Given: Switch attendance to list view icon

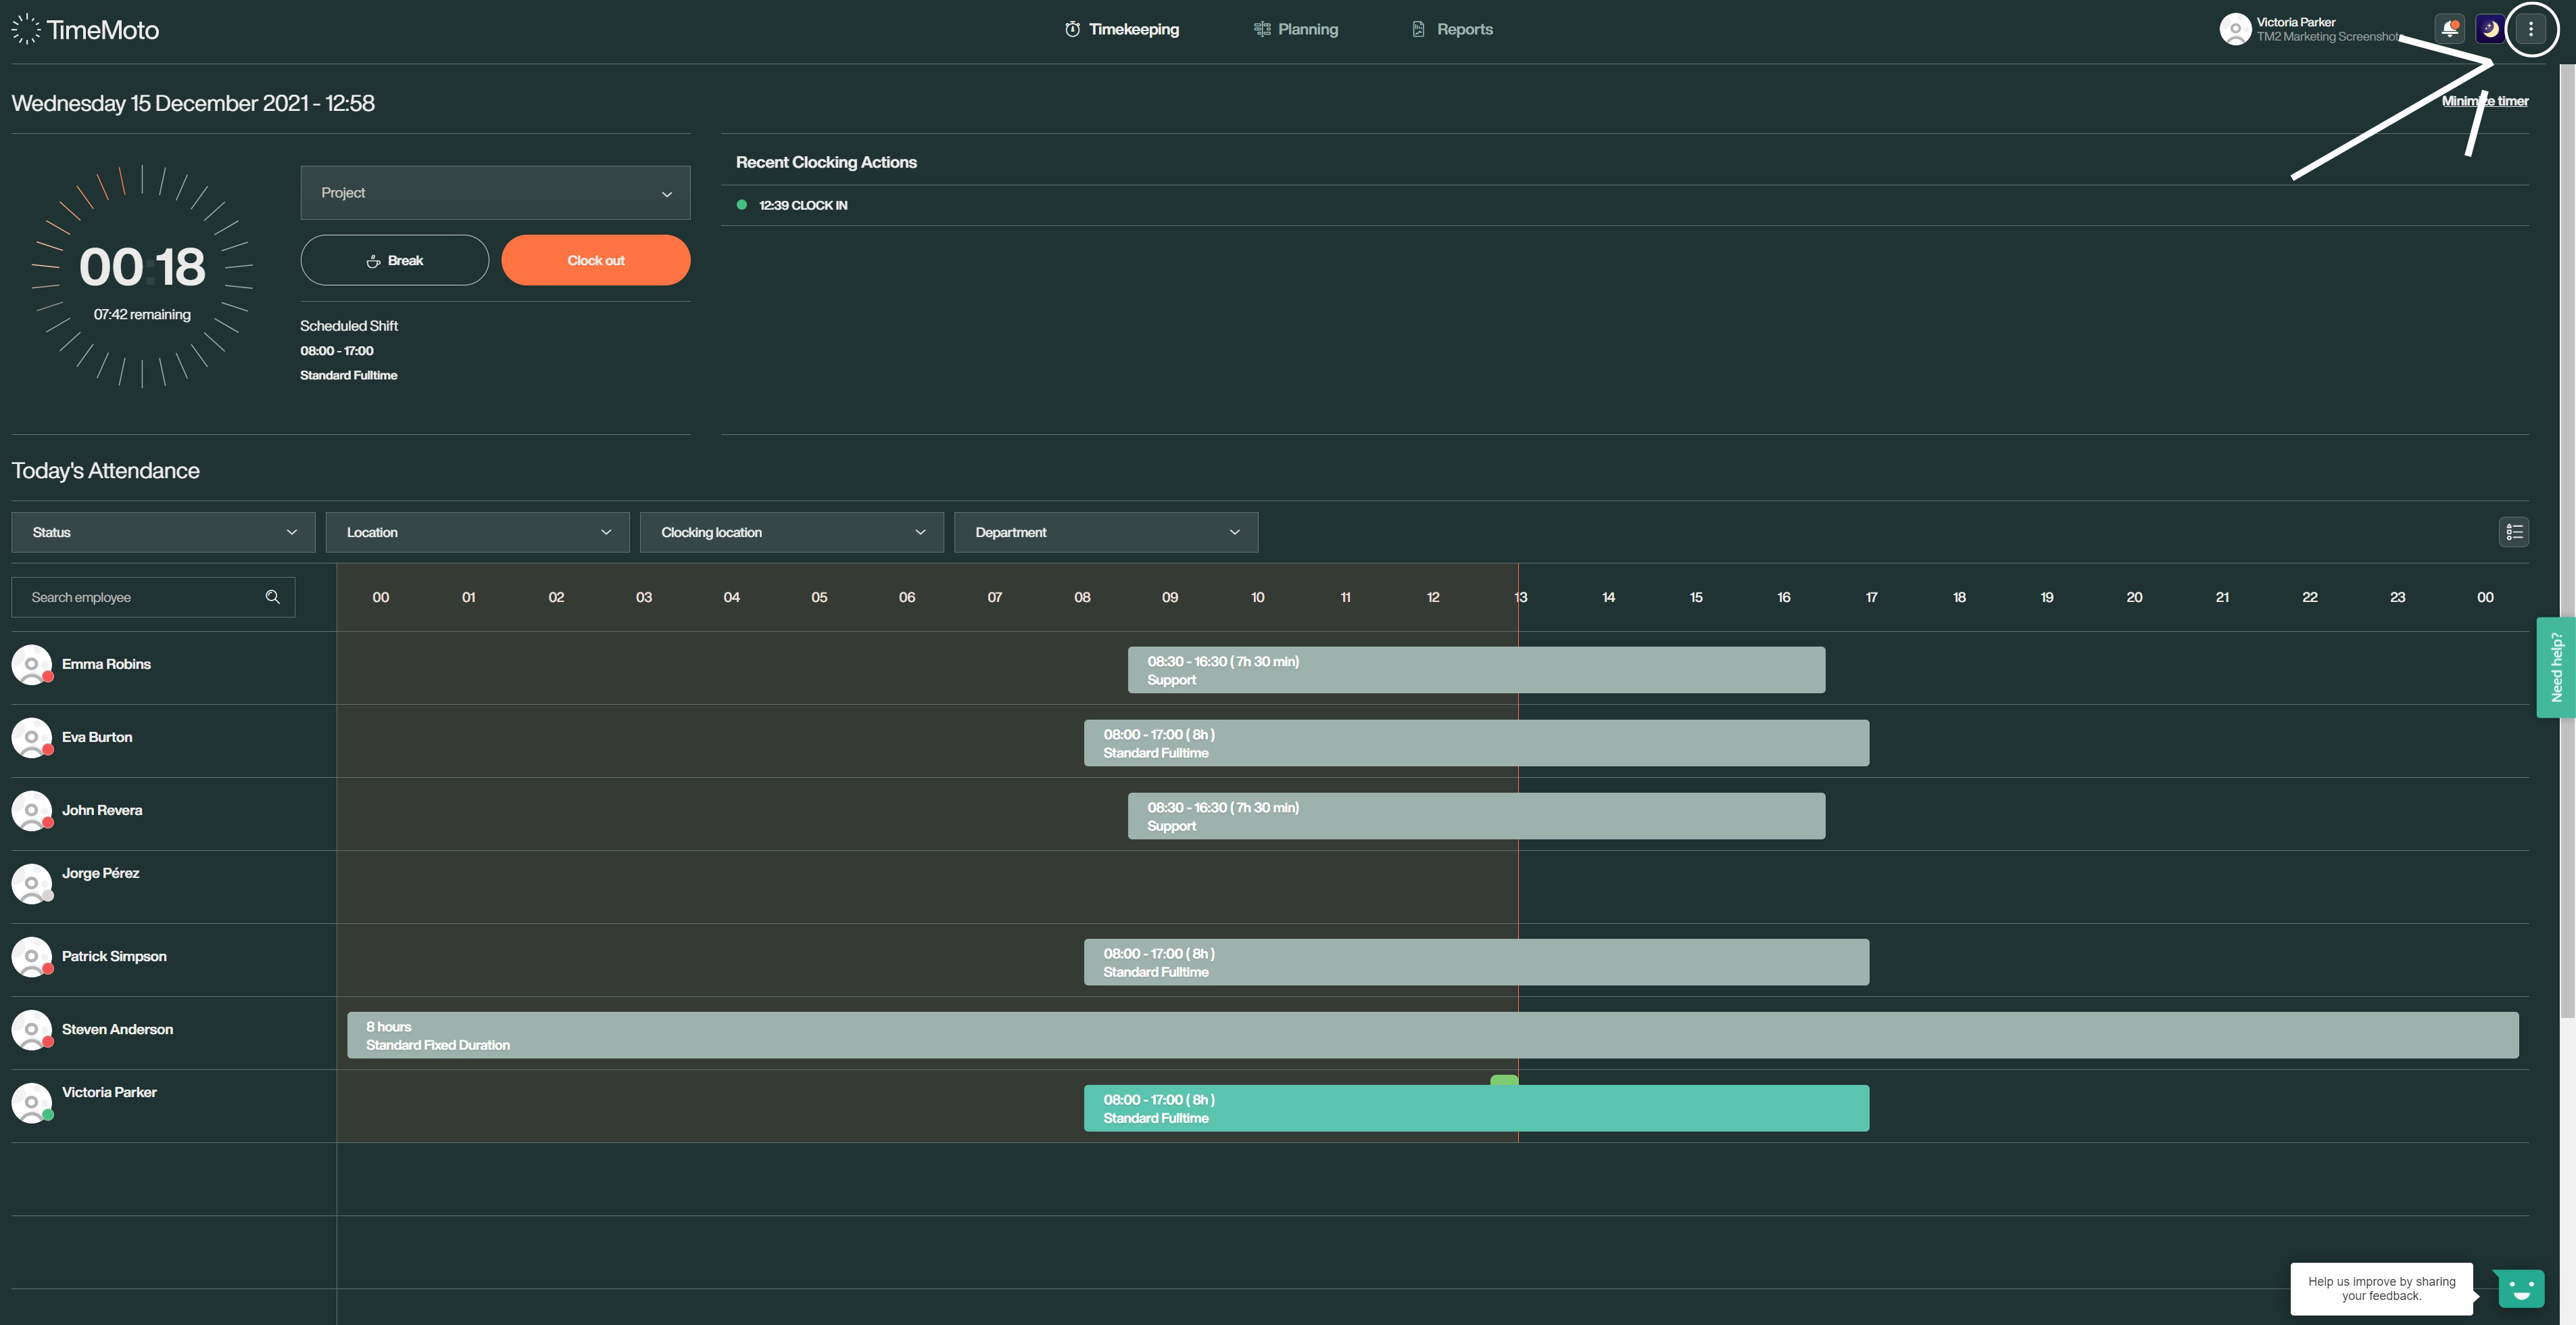Looking at the screenshot, I should pos(2514,532).
